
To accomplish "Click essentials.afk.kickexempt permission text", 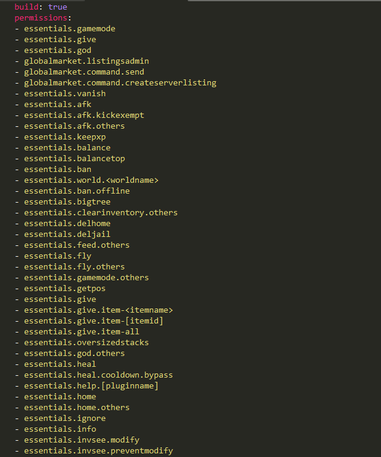I will (84, 115).
